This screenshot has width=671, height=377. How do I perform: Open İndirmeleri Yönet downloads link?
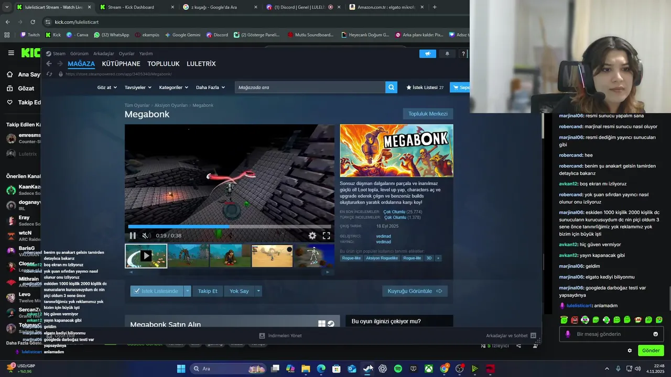pyautogui.click(x=280, y=336)
